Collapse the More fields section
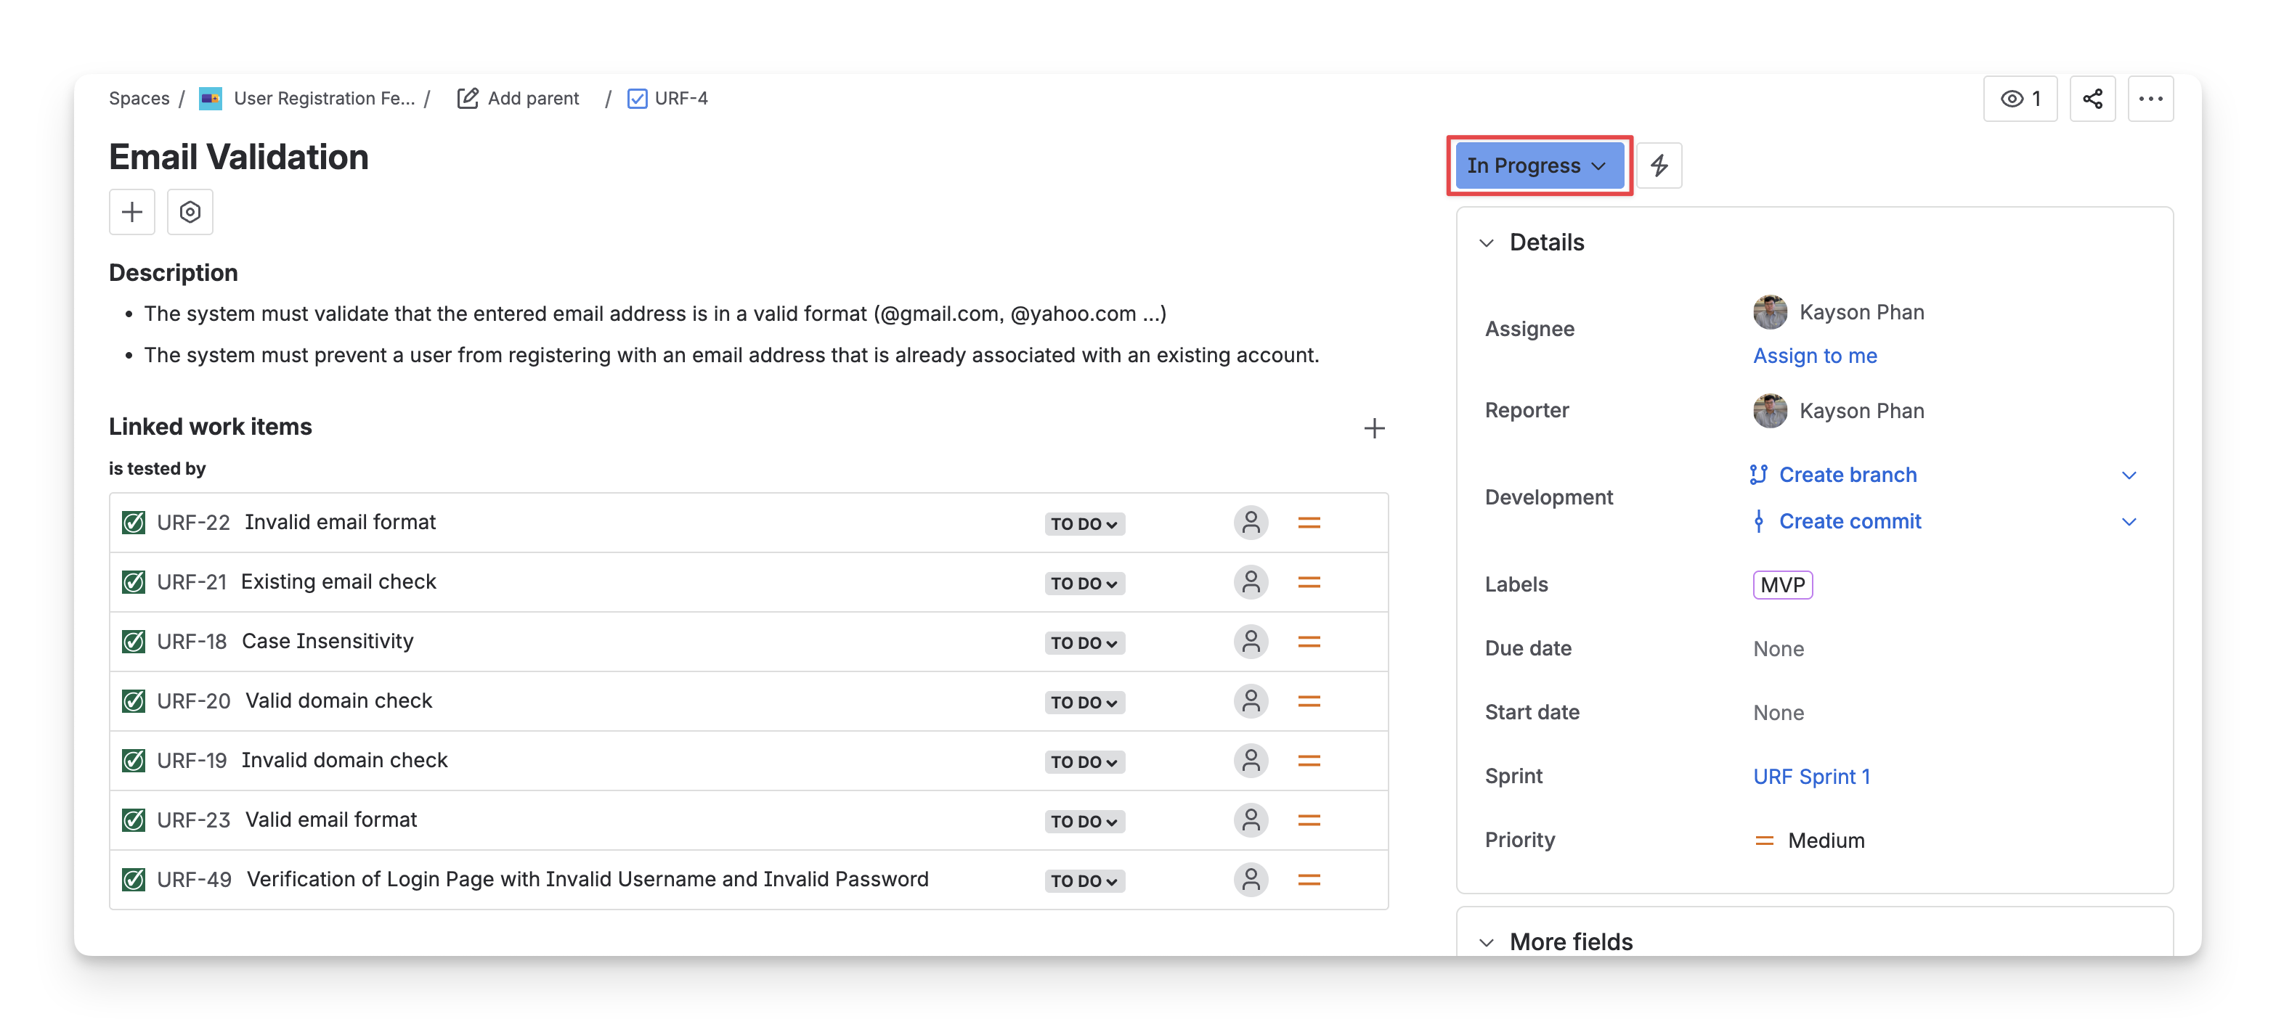The width and height of the screenshot is (2276, 1030). 1487,941
